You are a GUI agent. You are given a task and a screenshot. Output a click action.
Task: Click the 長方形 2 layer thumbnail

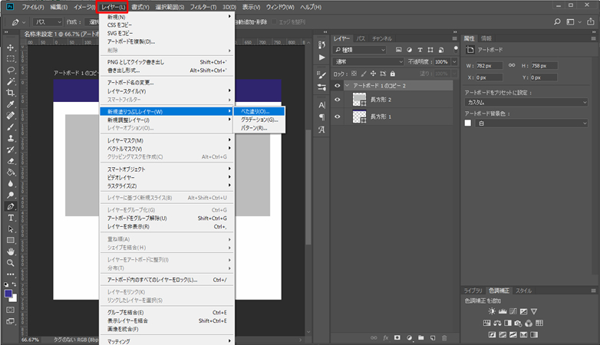pos(359,100)
